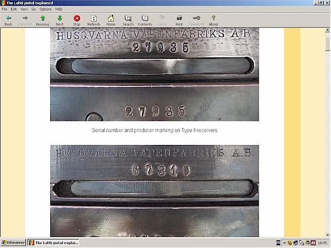Open the FR language indicator in taskbar
Screen dimensions: 331x248
pos(279,243)
